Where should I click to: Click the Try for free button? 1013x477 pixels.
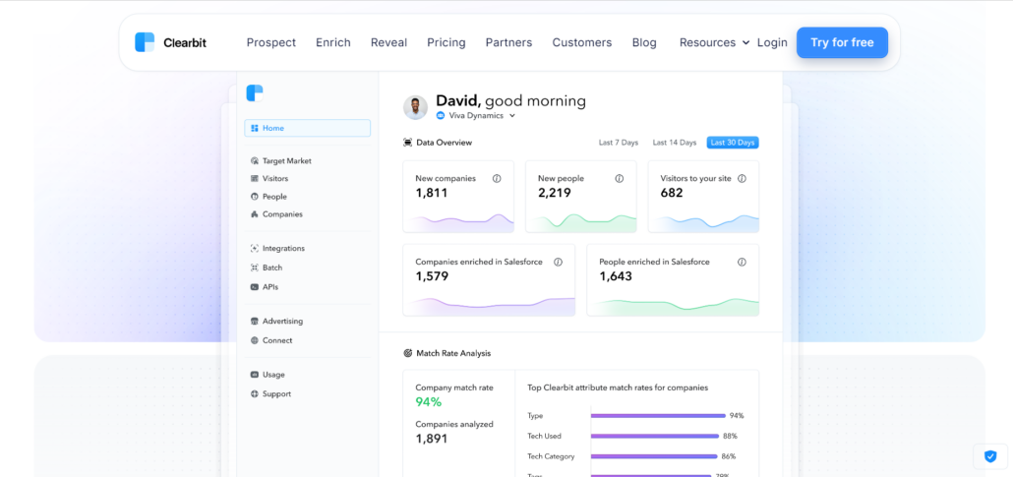(x=843, y=42)
